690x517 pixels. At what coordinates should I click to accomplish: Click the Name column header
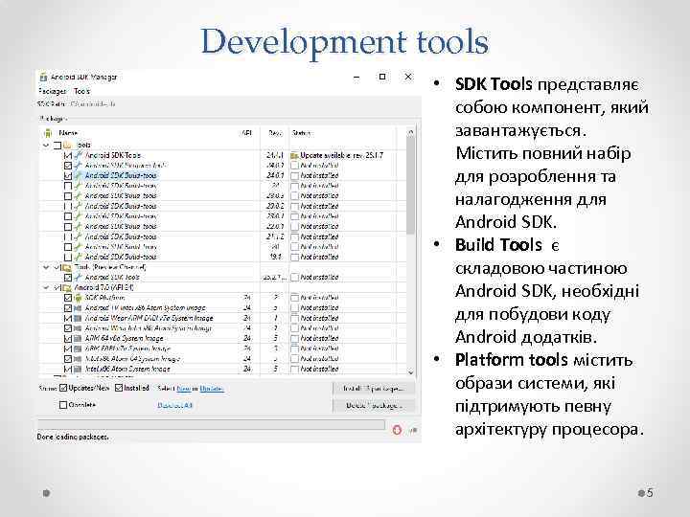pos(68,133)
